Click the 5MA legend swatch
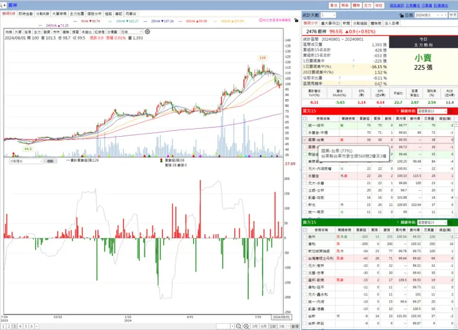The height and width of the screenshot is (330, 458). point(75,21)
